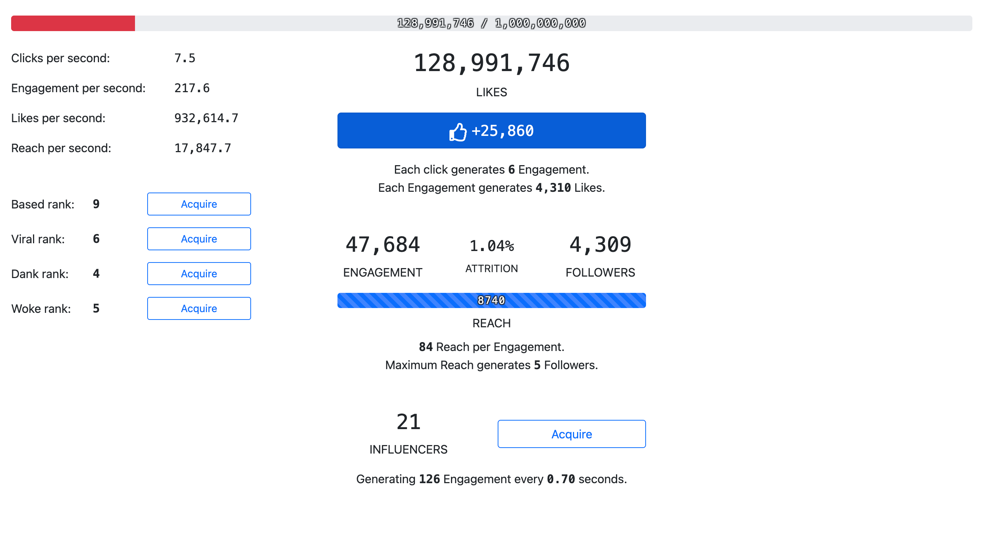The width and height of the screenshot is (982, 545).
Task: Click the thumbs-up icon on the like button
Action: [458, 132]
